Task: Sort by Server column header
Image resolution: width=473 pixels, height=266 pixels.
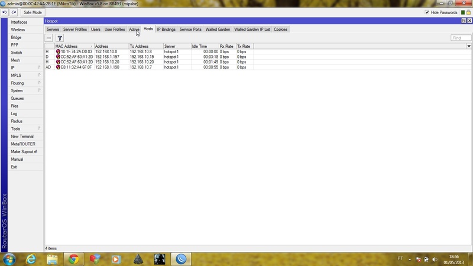Action: 177,46
